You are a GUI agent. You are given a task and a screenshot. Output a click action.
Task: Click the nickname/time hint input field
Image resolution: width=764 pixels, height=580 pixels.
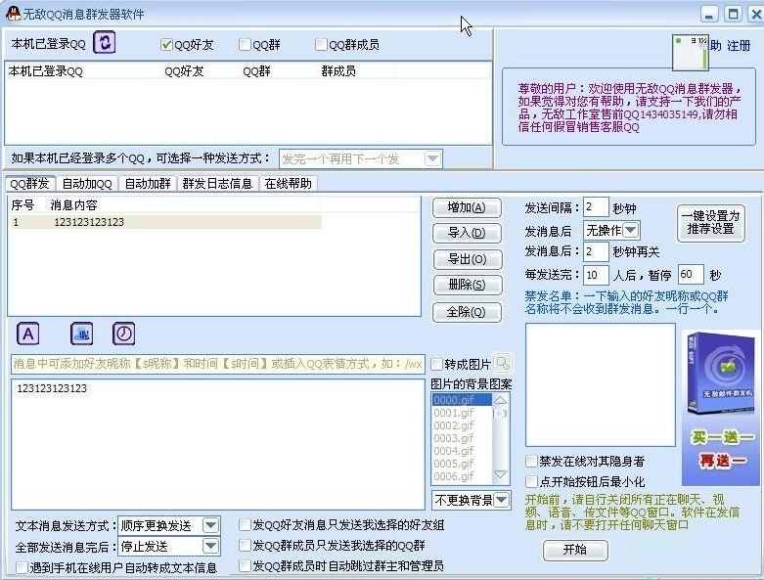218,364
